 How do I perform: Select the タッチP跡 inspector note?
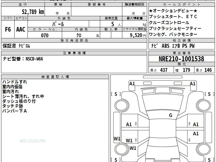pyautogui.click(x=12, y=106)
